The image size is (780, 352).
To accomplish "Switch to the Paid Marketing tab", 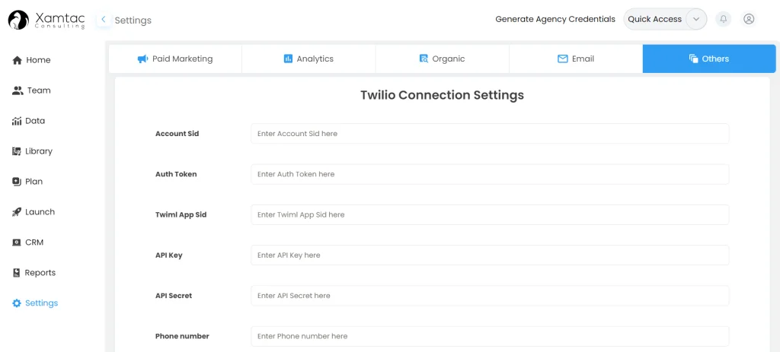I will coord(175,59).
